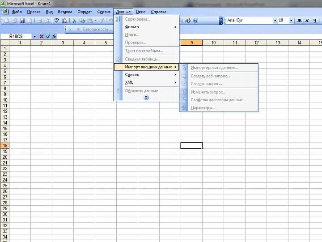Click the Undo arrow icon
Image resolution: width=322 pixels, height=242 pixels.
[x=111, y=20]
